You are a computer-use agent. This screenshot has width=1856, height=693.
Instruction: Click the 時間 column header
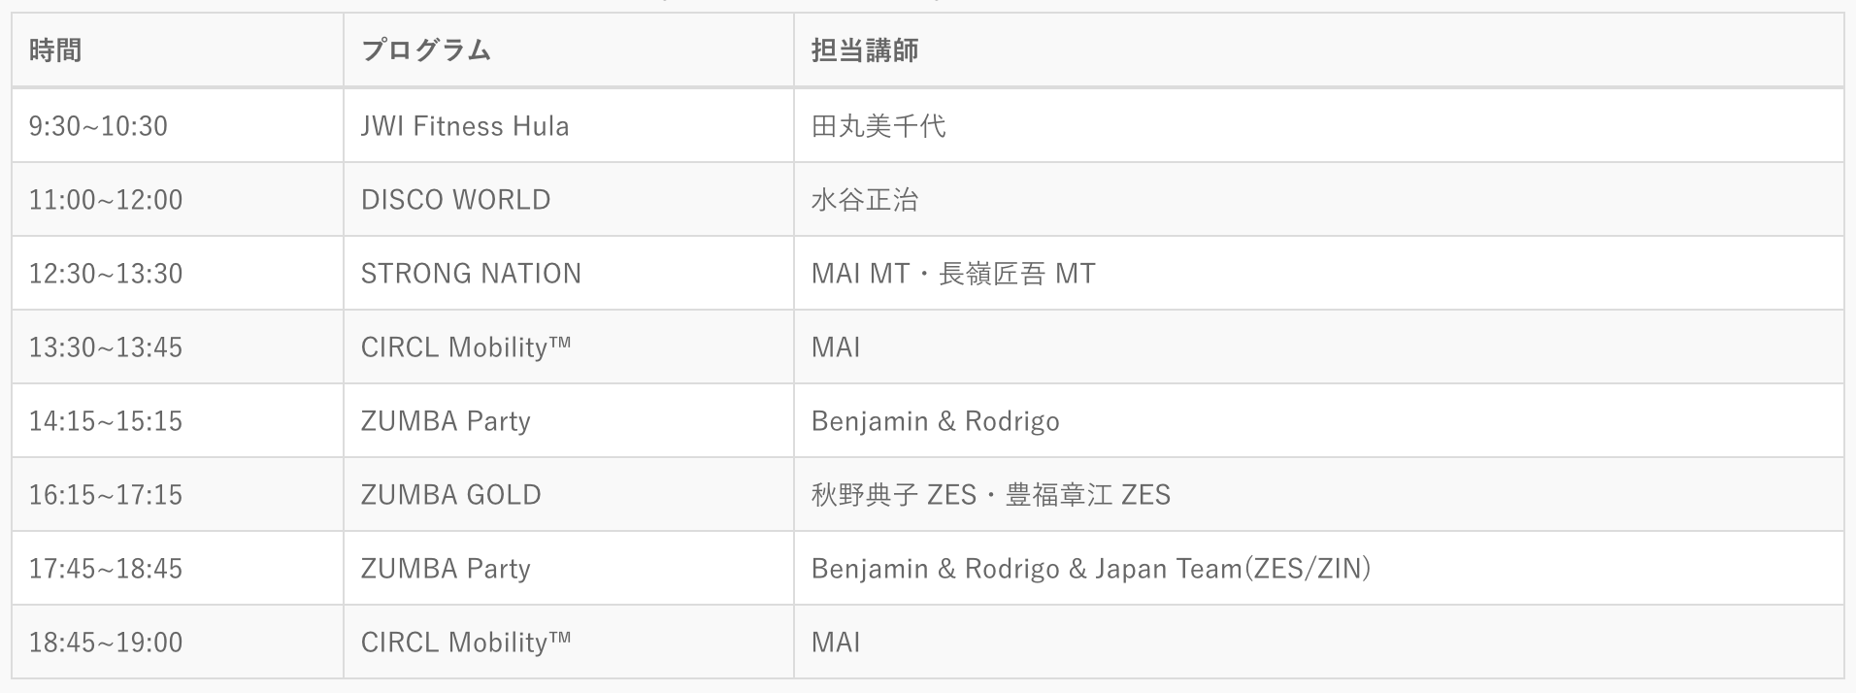pyautogui.click(x=55, y=50)
